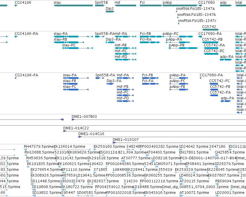Select the Dip3 gene bar

110,12
